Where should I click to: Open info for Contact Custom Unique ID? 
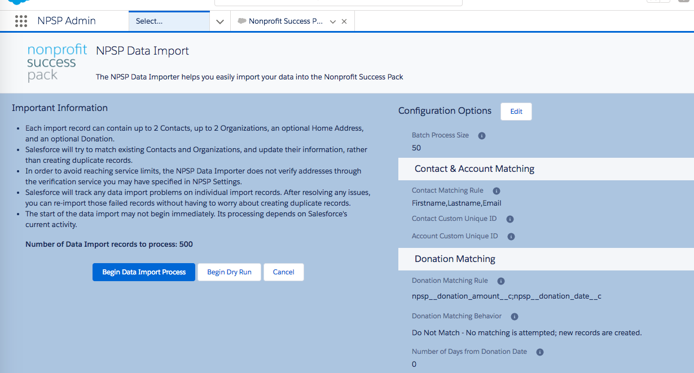tap(510, 219)
